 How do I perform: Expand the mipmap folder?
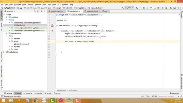9,47
